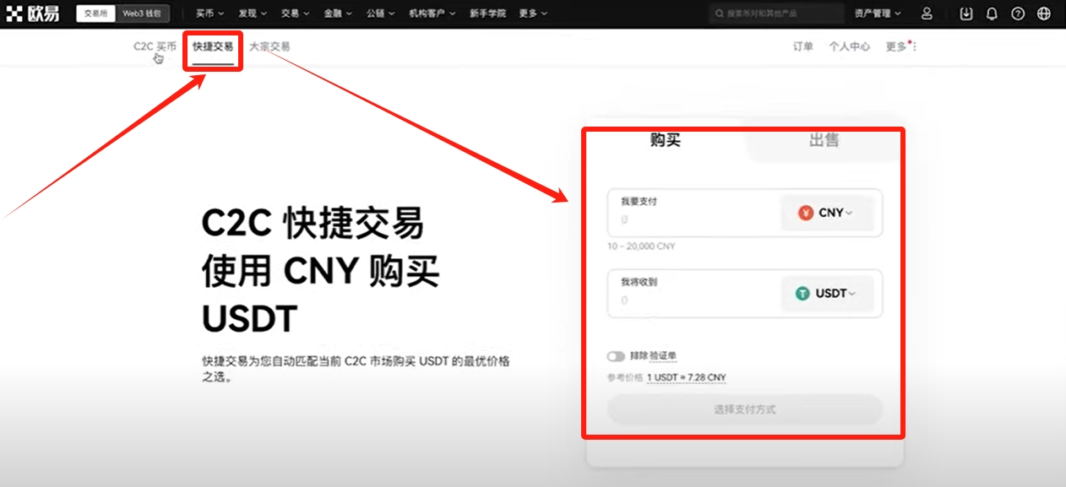Viewport: 1066px width, 487px height.
Task: Open the sub-navigation 更多 menu
Action: 900,46
